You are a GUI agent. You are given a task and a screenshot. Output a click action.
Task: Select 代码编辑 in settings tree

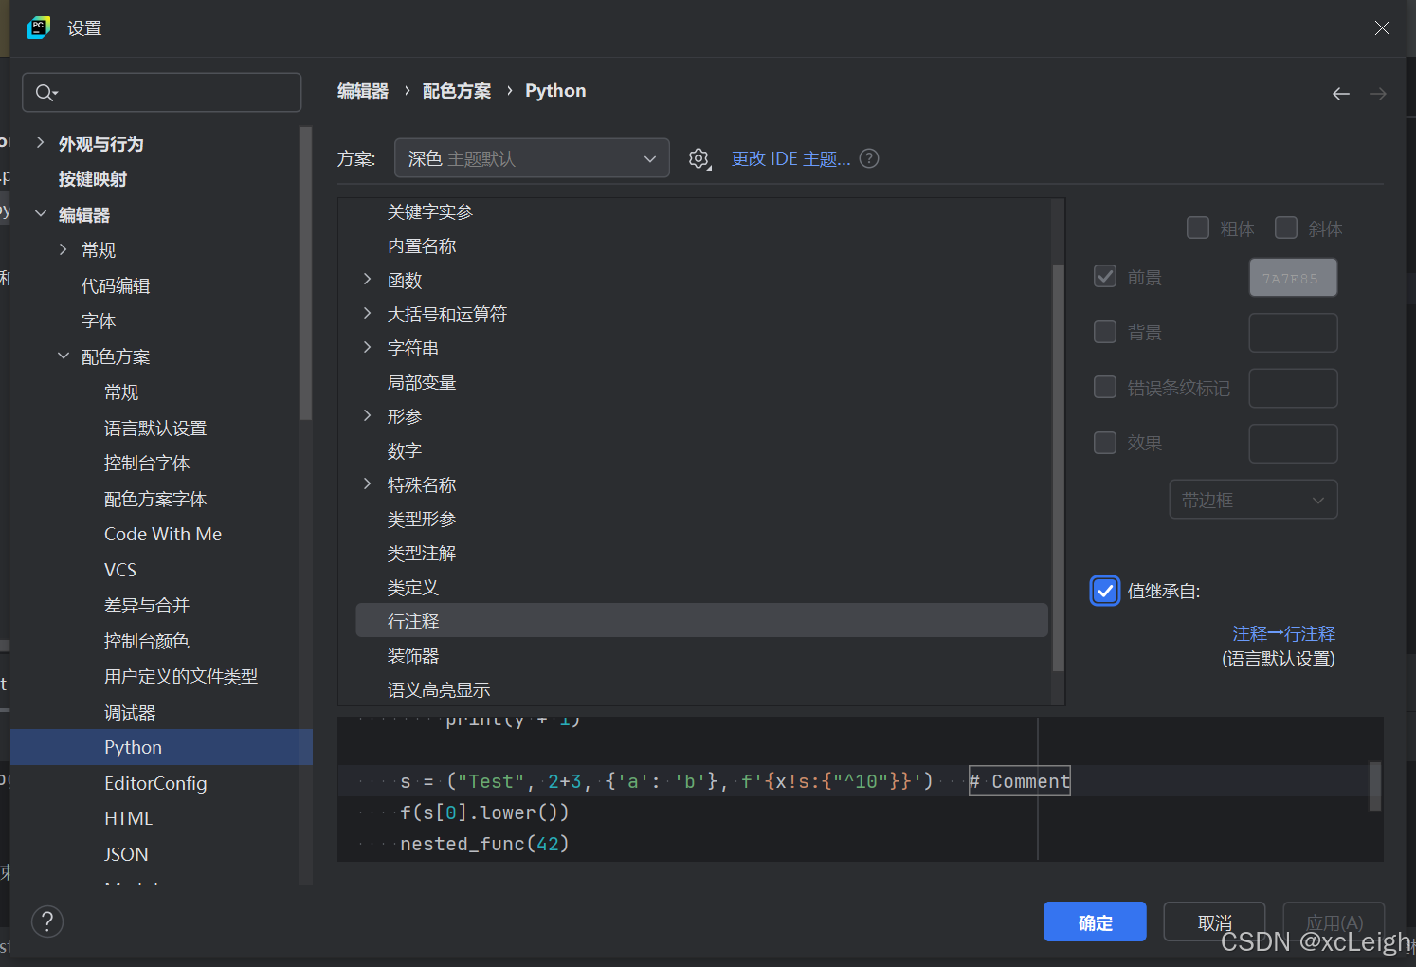click(x=116, y=285)
